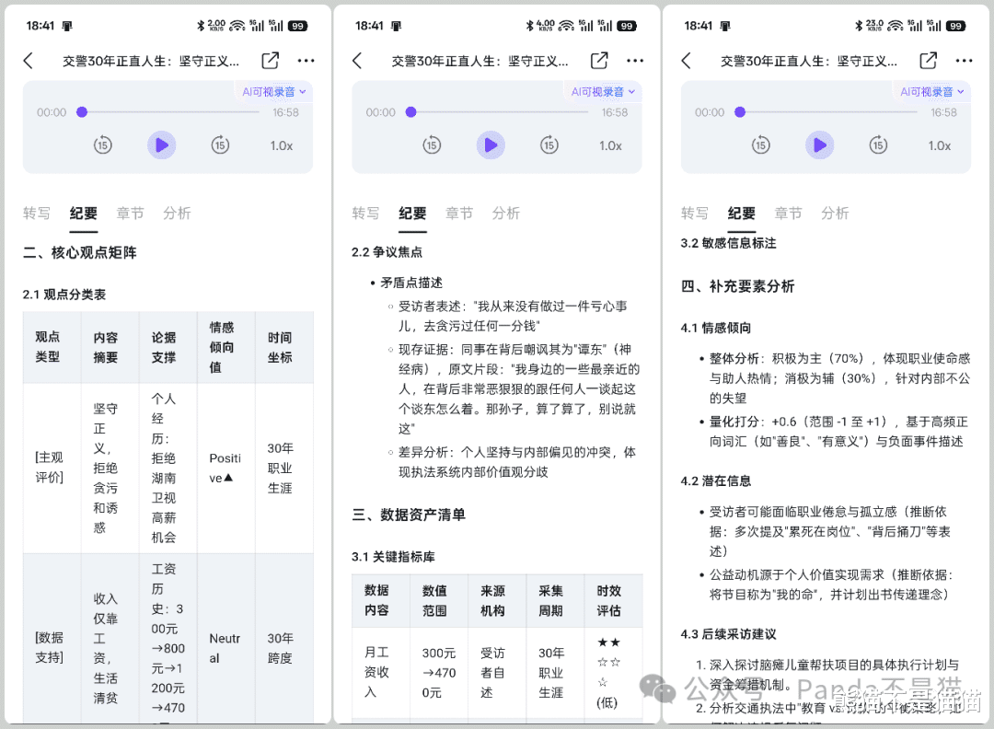The height and width of the screenshot is (729, 994).
Task: Change 1.0x playback speed in middle phone
Action: 610,145
